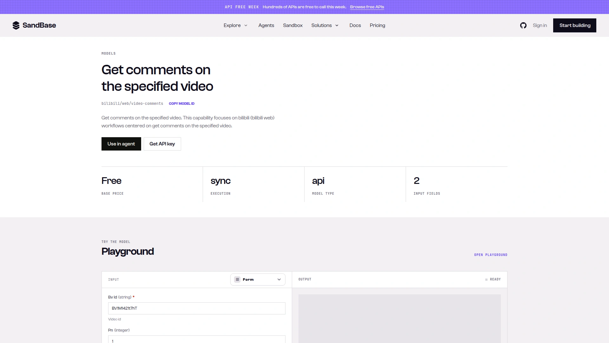This screenshot has width=609, height=343.
Task: Focus the Pn integer input field
Action: [x=197, y=339]
